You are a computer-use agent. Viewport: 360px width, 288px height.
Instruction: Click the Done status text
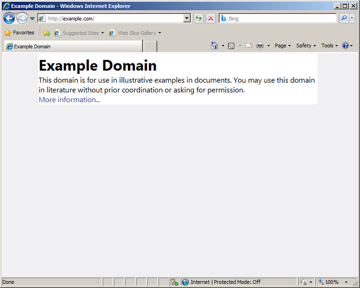pyautogui.click(x=8, y=282)
